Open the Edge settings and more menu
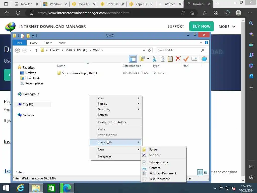The height and width of the screenshot is (193, 257). [250, 13]
